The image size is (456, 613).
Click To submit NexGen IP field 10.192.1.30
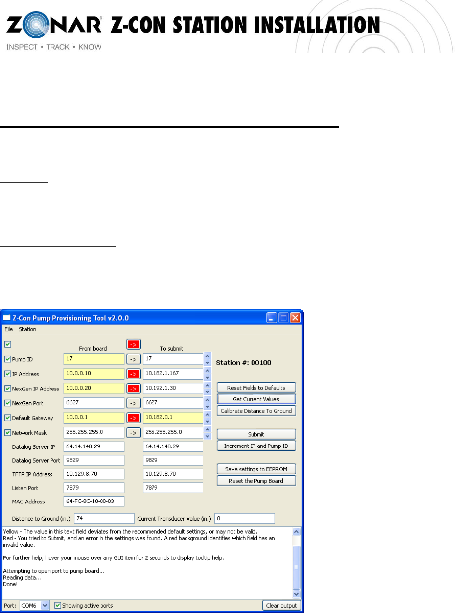pos(173,389)
